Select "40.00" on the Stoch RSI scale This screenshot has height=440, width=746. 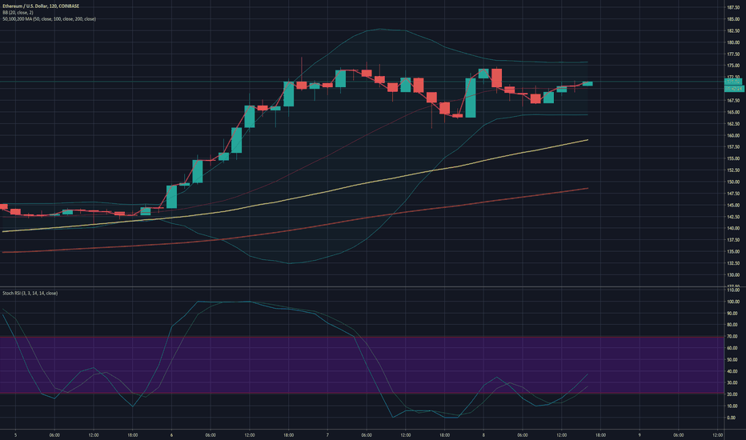734,371
